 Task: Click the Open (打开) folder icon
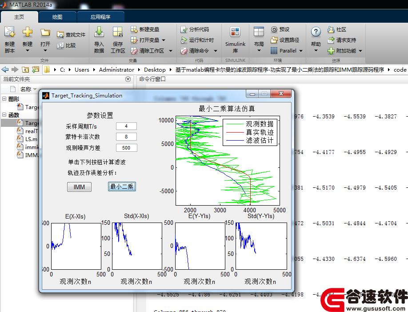(45, 32)
